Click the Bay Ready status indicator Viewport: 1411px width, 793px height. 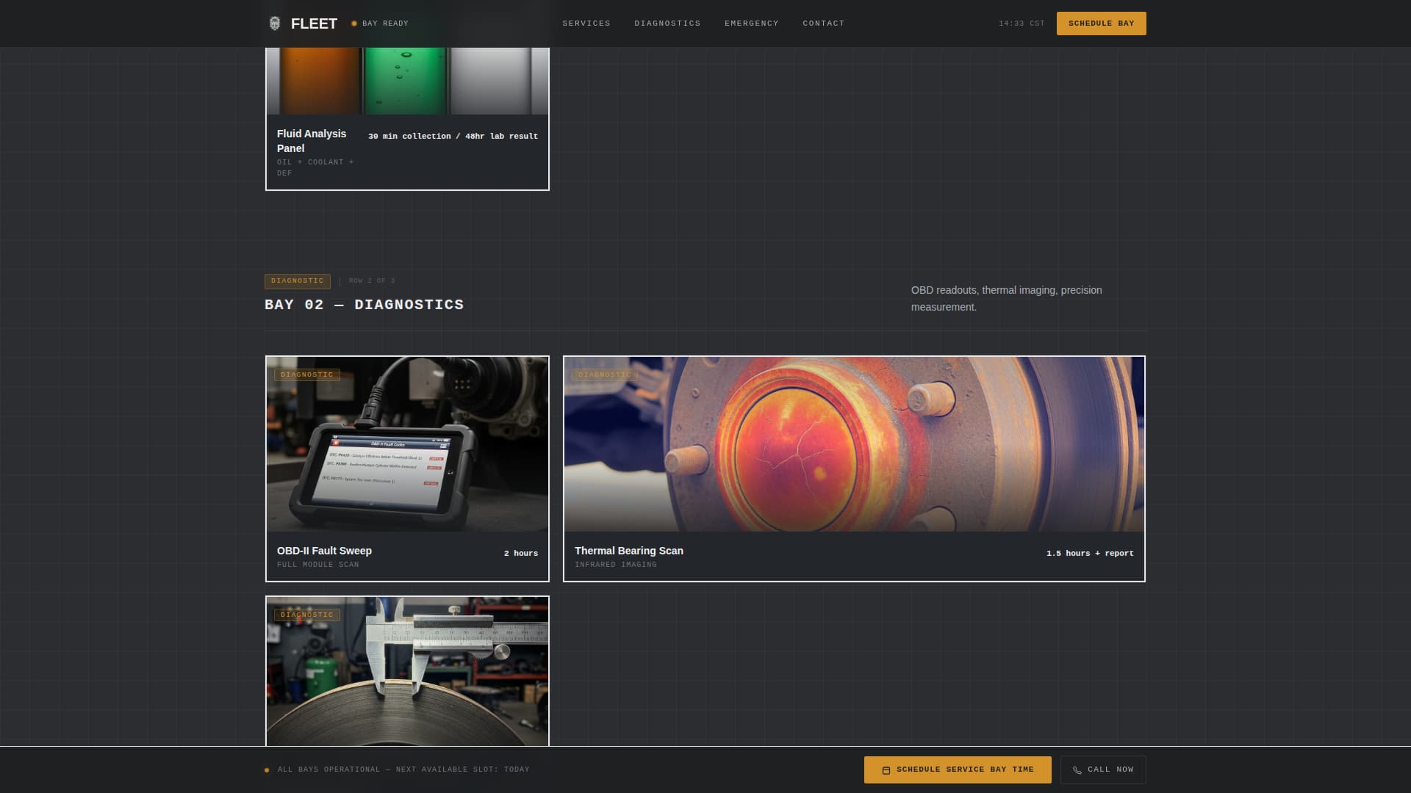pos(380,23)
